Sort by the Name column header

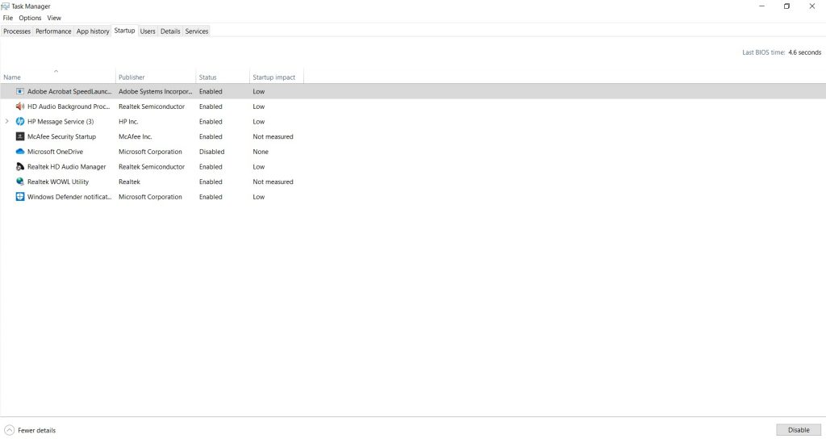(57, 77)
